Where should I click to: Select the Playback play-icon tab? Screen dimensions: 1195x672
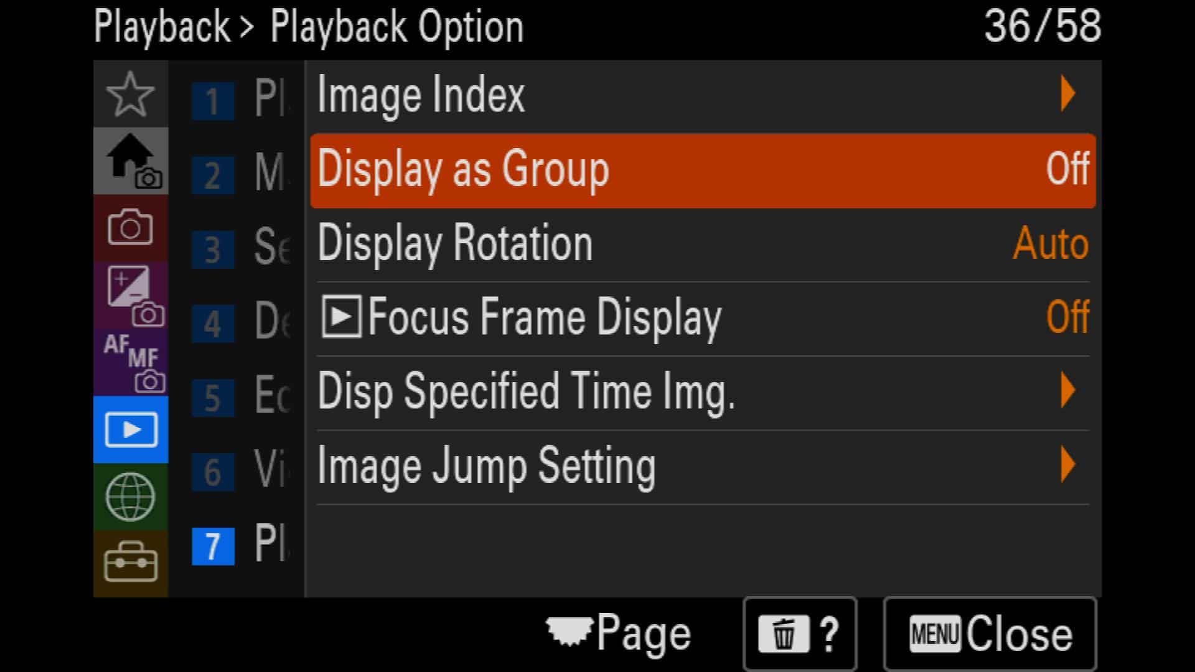click(130, 430)
